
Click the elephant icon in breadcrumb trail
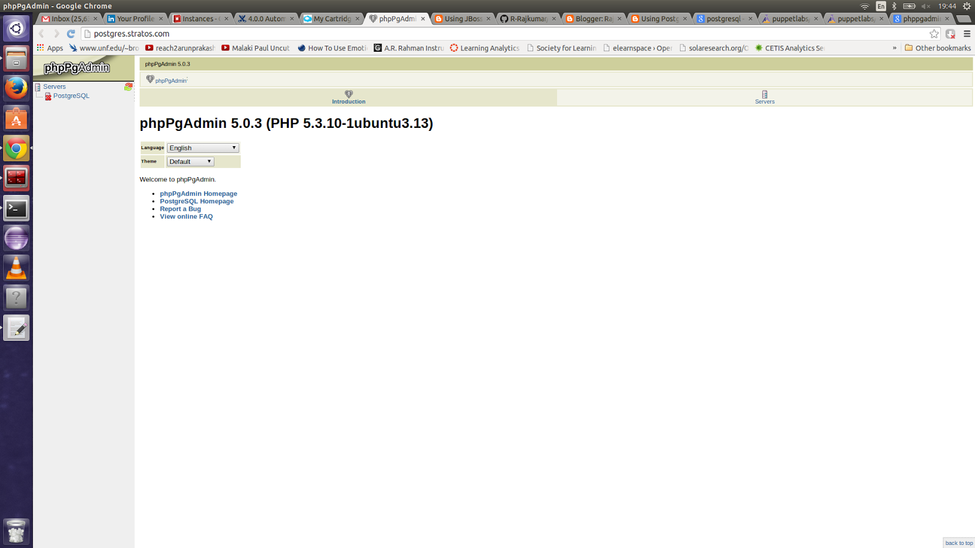point(150,79)
